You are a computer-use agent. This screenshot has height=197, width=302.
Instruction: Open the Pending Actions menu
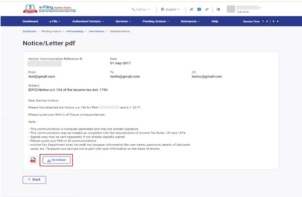point(156,21)
